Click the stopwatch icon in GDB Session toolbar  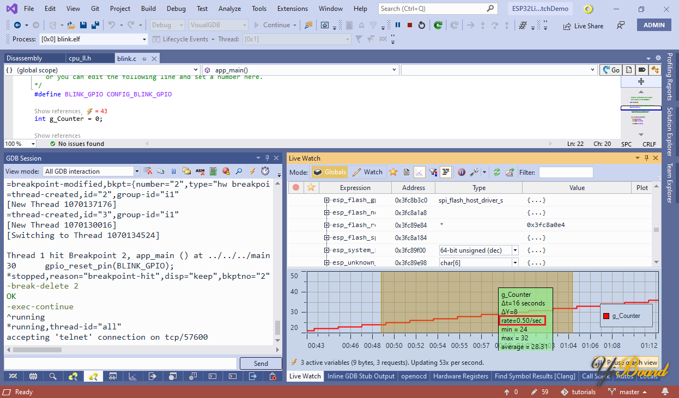[x=265, y=172]
